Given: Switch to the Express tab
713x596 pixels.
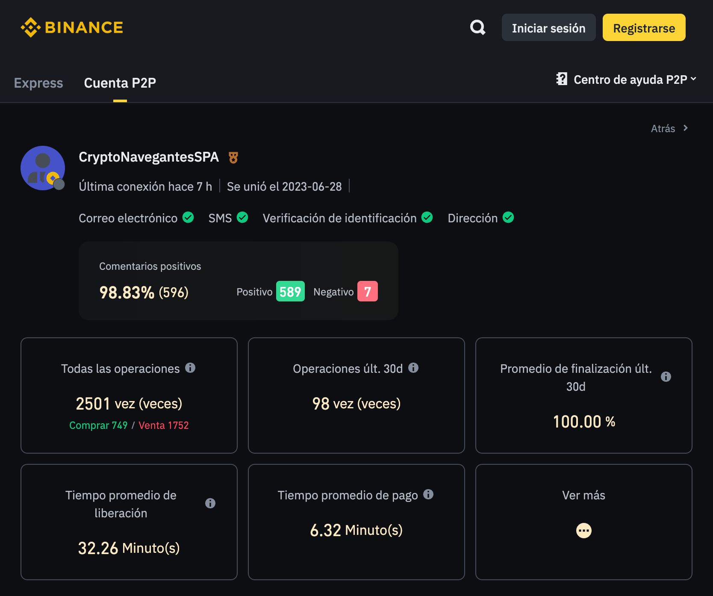Looking at the screenshot, I should click(x=38, y=83).
